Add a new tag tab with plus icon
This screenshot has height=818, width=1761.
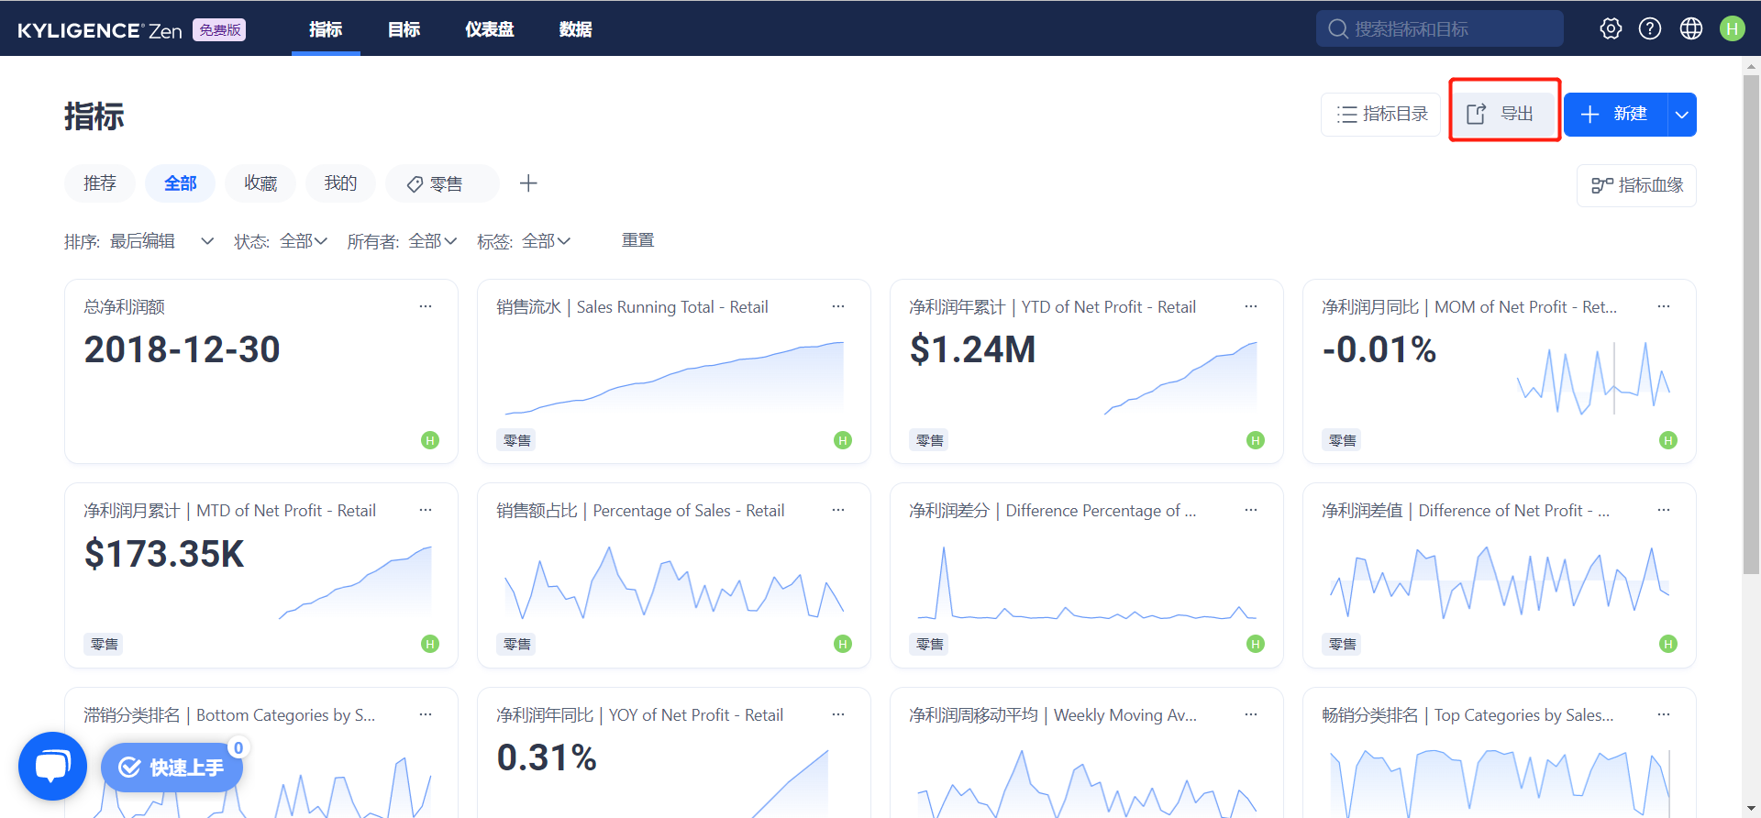click(x=528, y=183)
